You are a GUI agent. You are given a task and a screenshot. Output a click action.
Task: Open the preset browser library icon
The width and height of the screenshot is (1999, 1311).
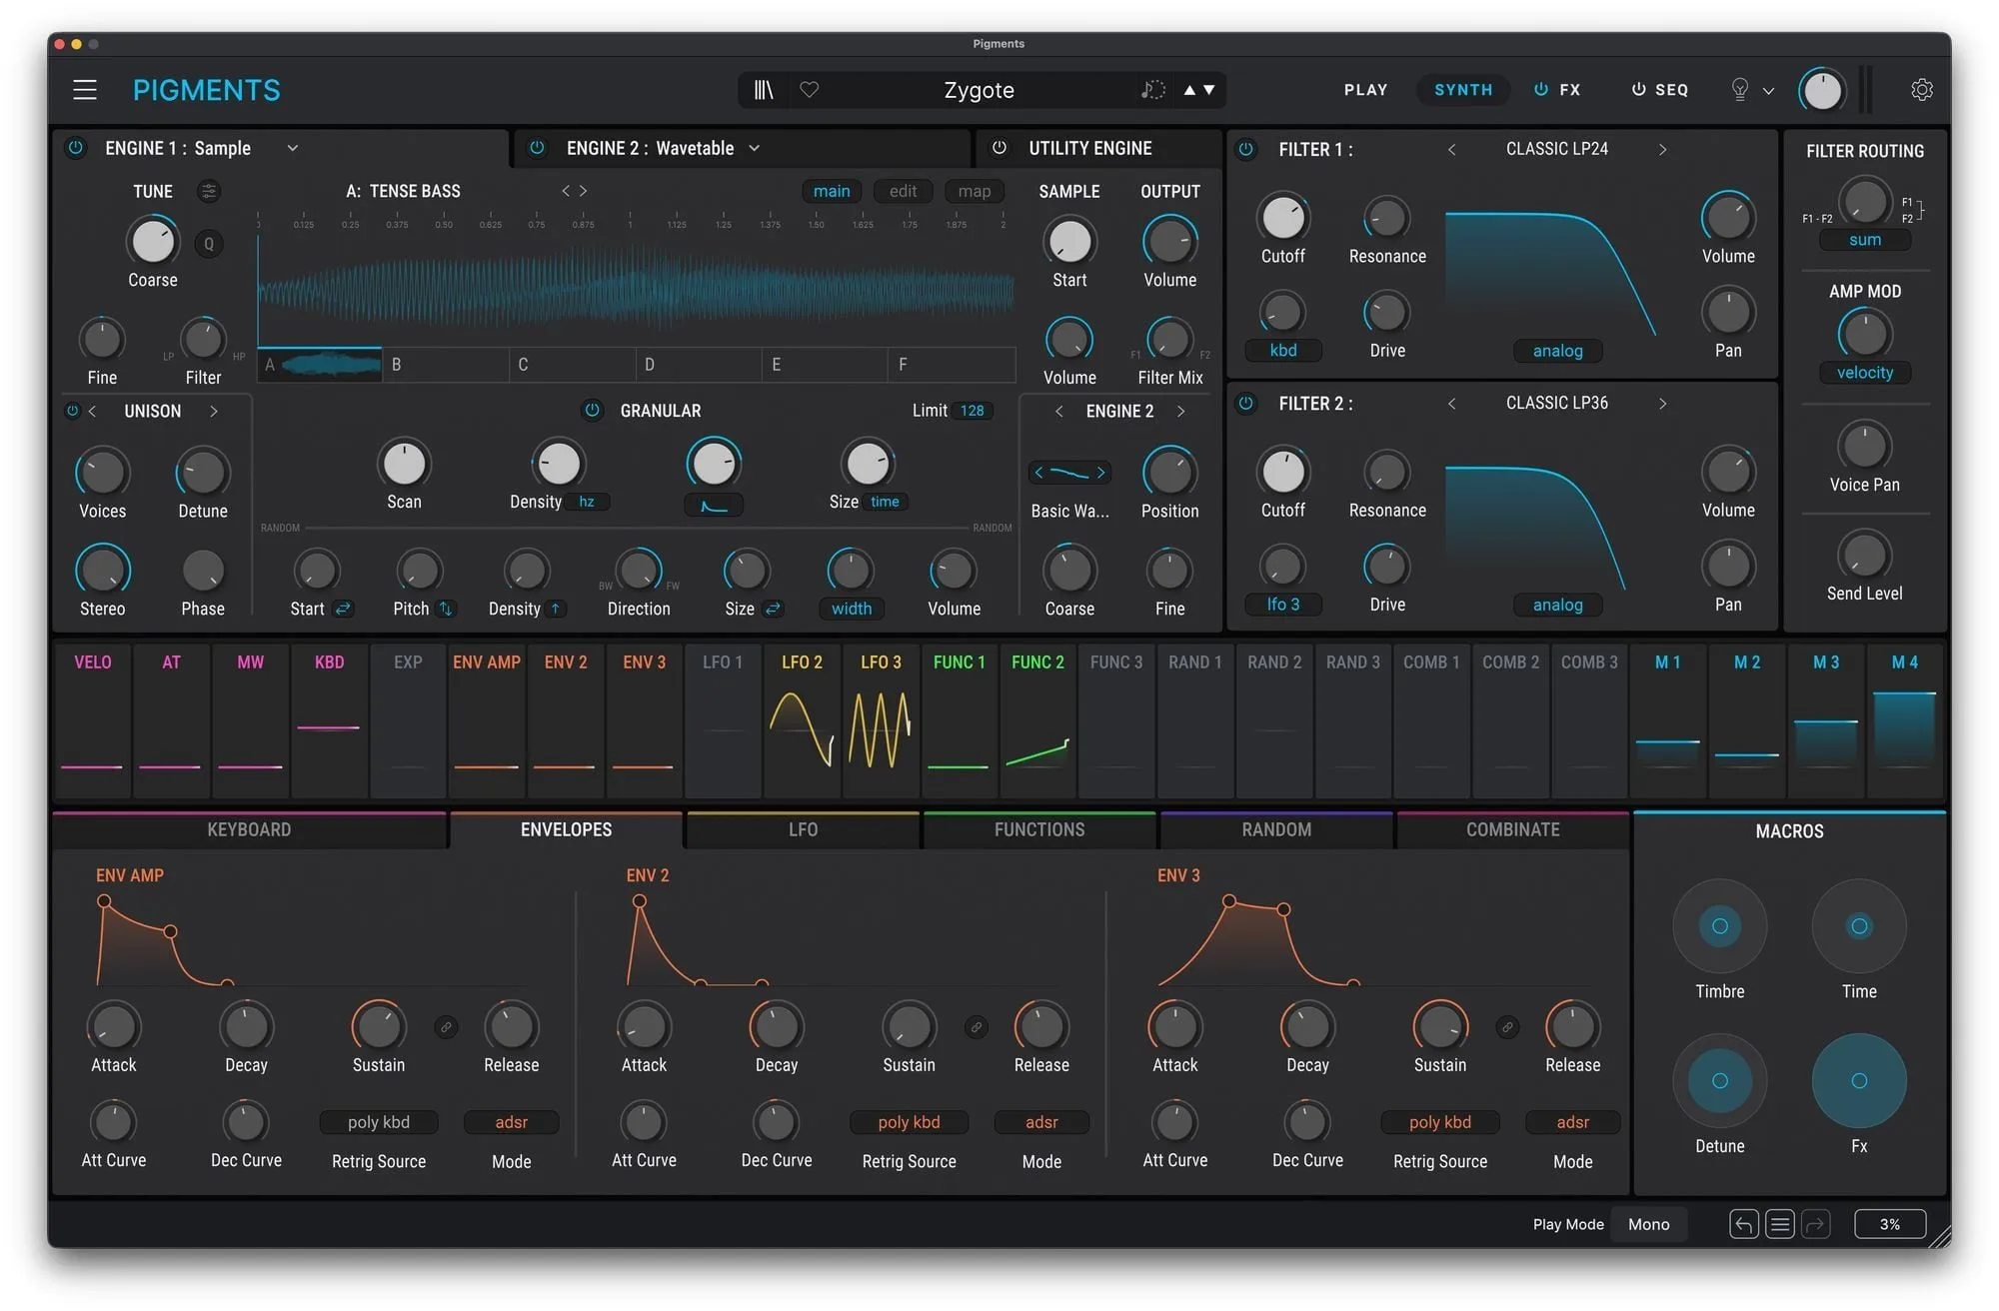click(x=764, y=90)
